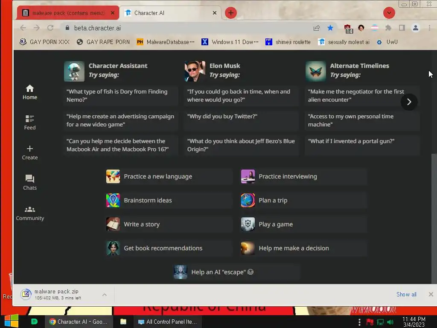The height and width of the screenshot is (328, 437).
Task: Open File Explorer from taskbar
Action: point(123,322)
